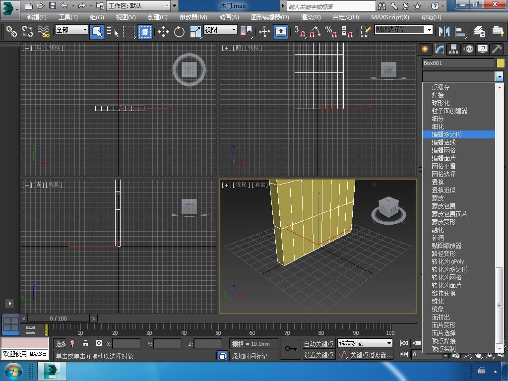Screen dimensions: 508x381
Task: Open the Create panel star icon
Action: tap(425, 49)
